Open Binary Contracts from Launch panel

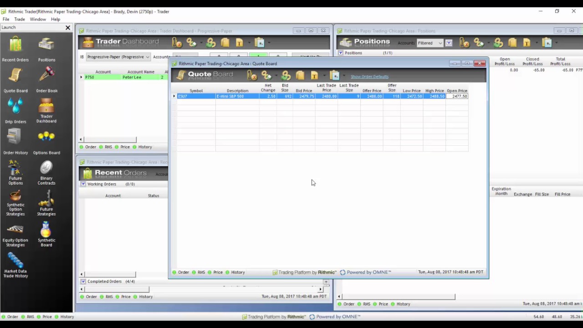pyautogui.click(x=46, y=173)
